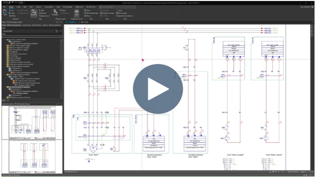Click the upper graphical preview thumbnail
Image resolution: width=316 pixels, height=178 pixels.
[32, 123]
